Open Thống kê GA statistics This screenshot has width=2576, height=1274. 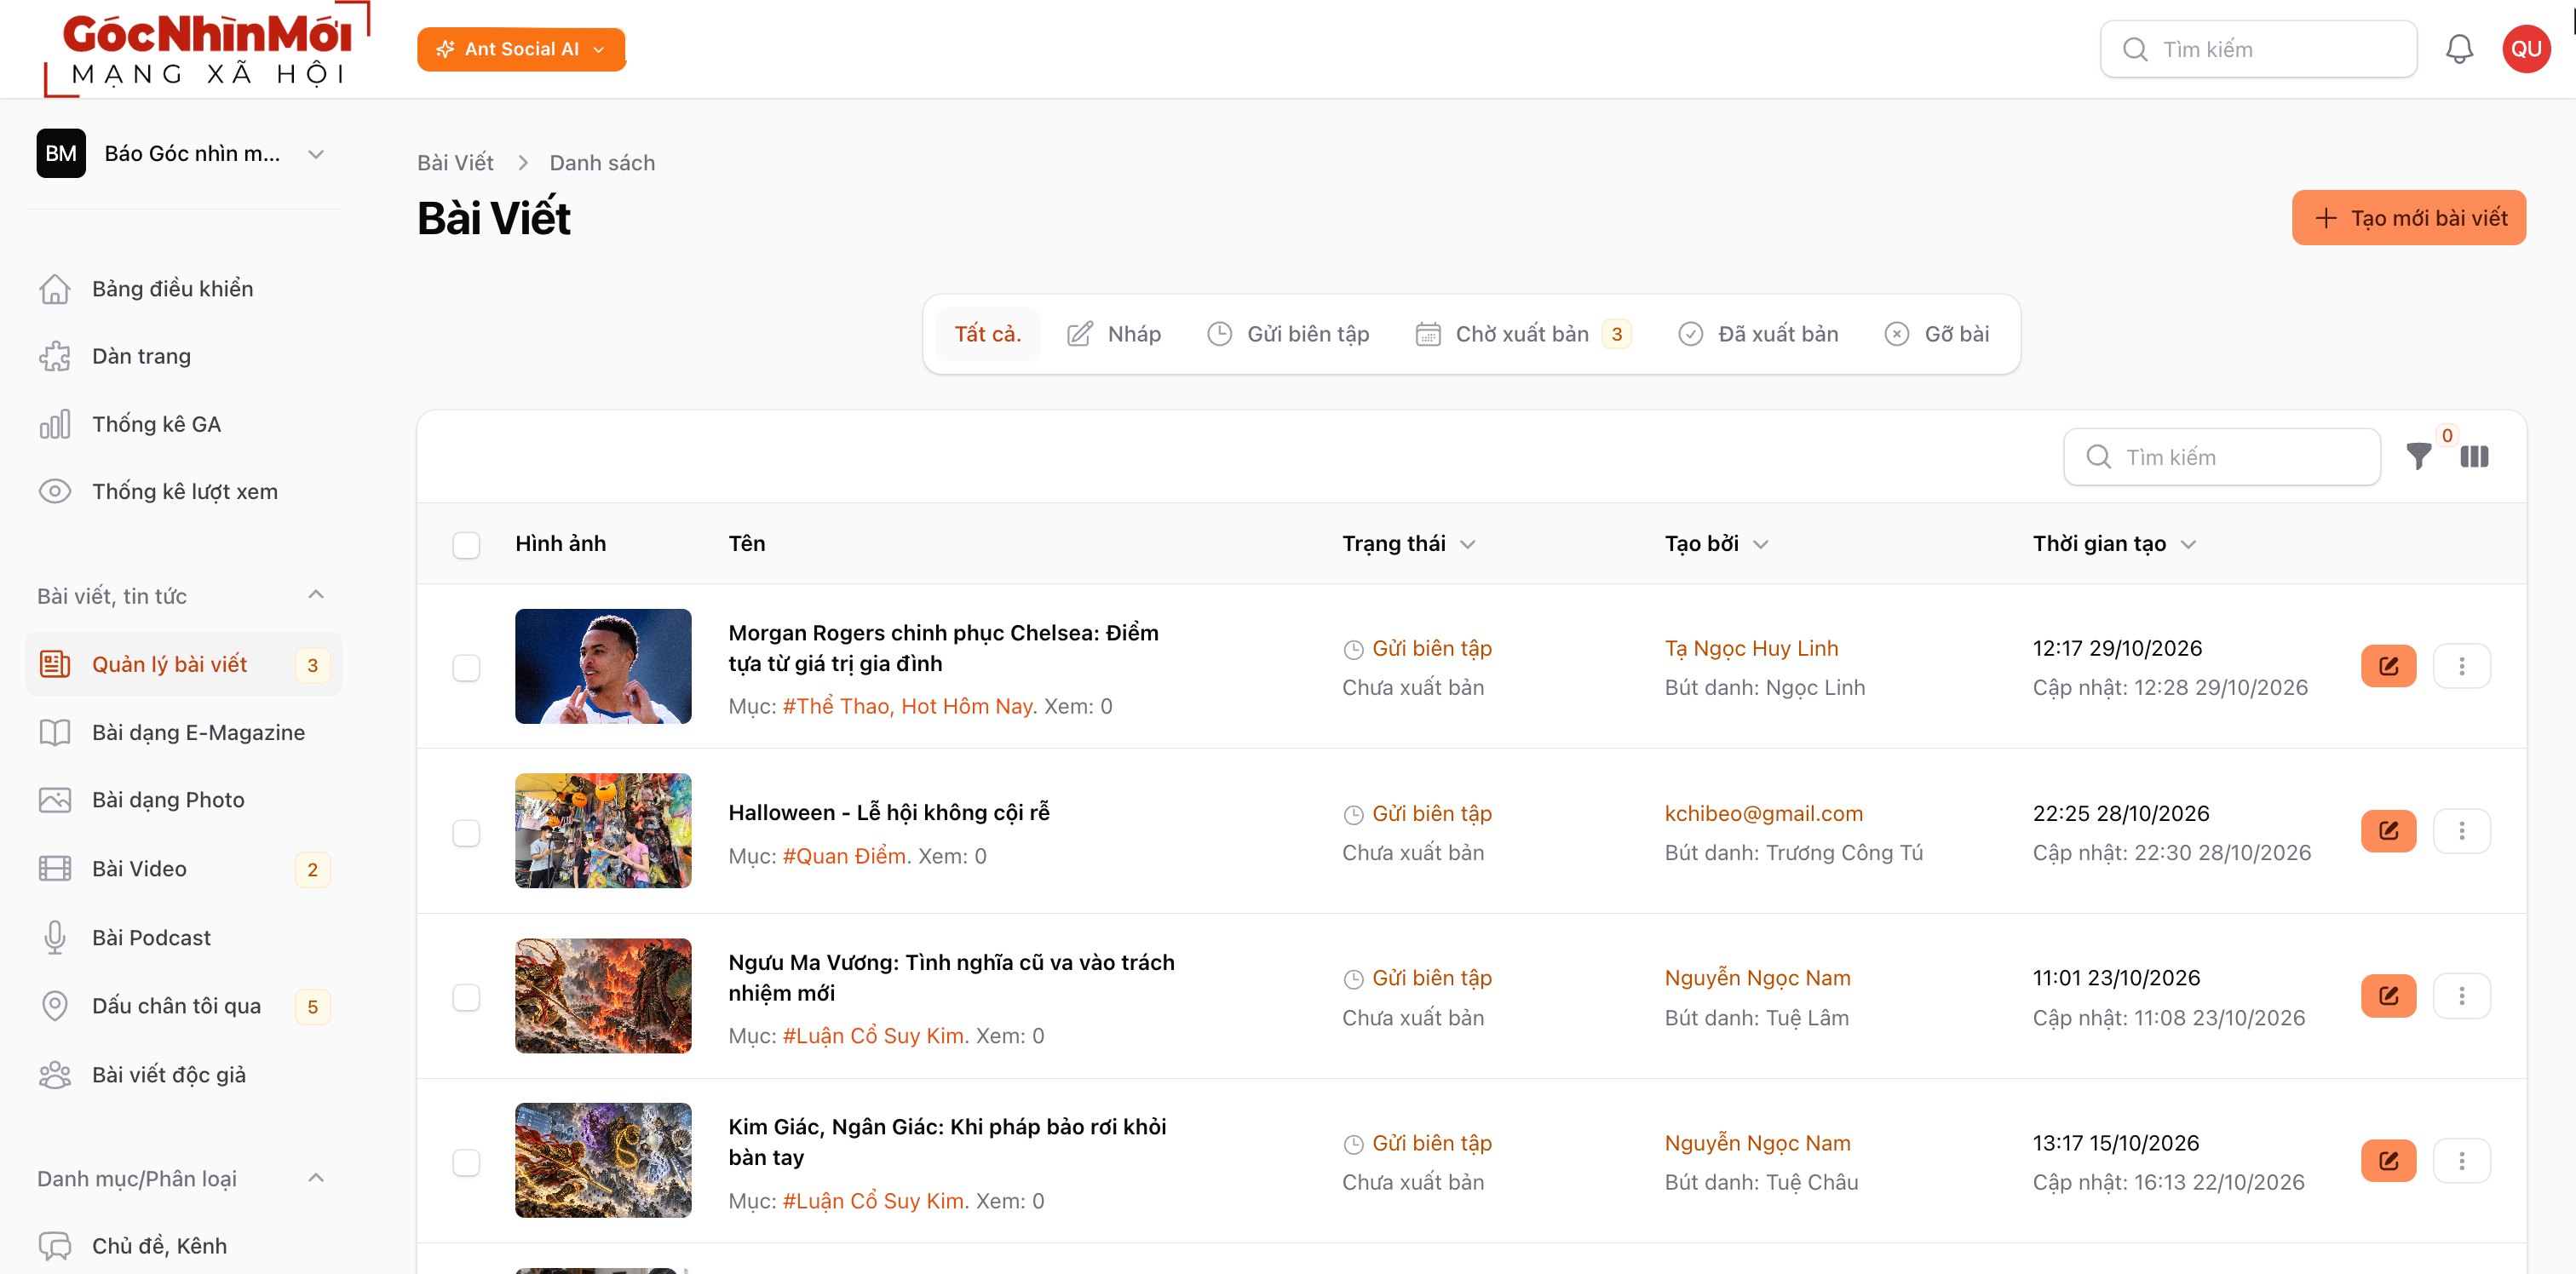[x=183, y=424]
